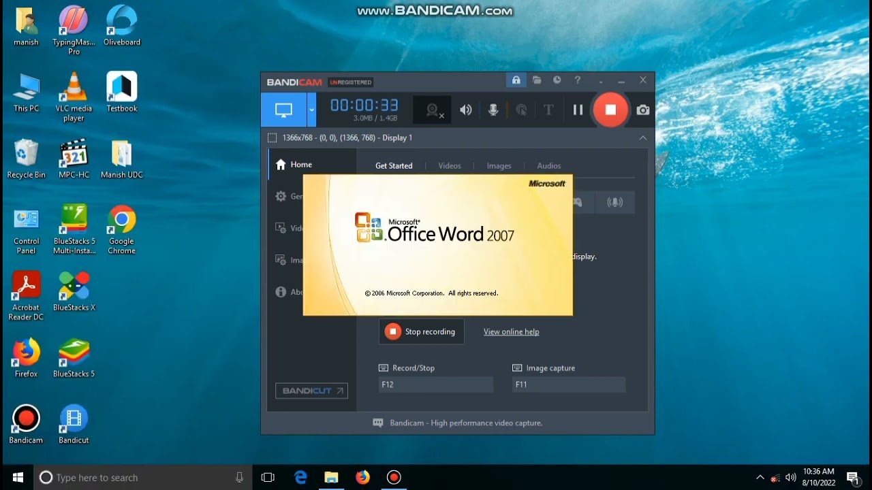Open the taskbar volume control

click(x=791, y=477)
